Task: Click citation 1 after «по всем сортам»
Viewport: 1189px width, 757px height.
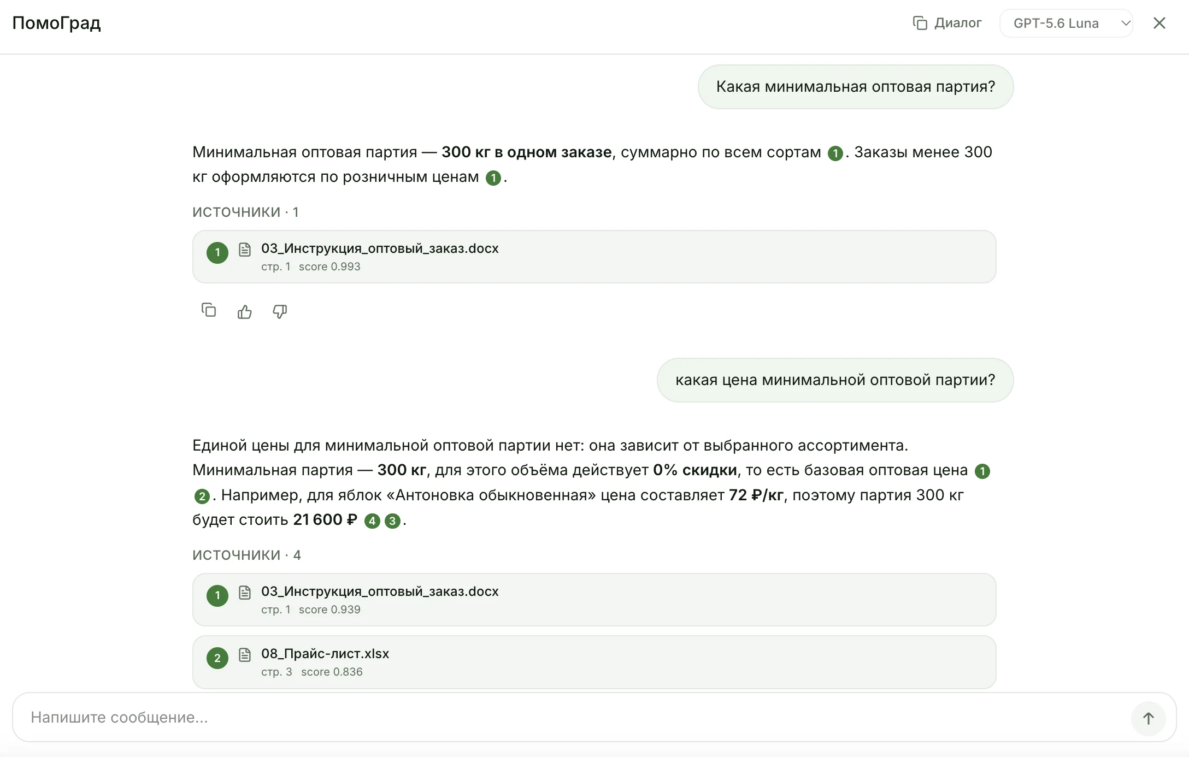Action: tap(835, 153)
